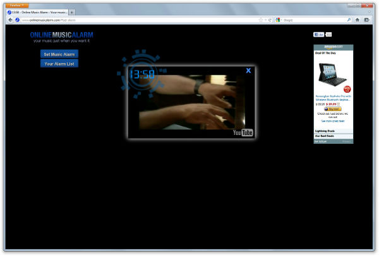
Task: Focus the Google search box
Action: [314, 20]
